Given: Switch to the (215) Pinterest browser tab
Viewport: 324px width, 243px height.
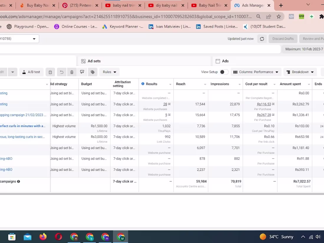Looking at the screenshot, I should pos(80,5).
